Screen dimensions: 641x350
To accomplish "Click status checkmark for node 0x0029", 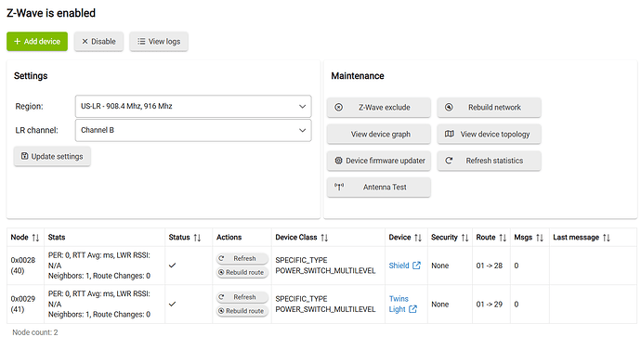I will pyautogui.click(x=173, y=304).
